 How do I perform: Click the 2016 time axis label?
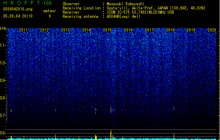128,30
